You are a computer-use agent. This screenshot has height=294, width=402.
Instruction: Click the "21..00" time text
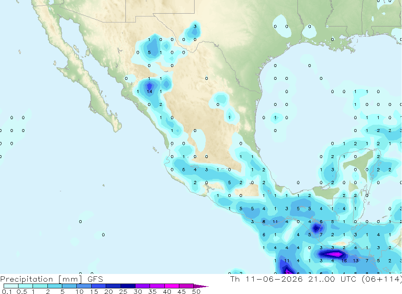coord(322,279)
